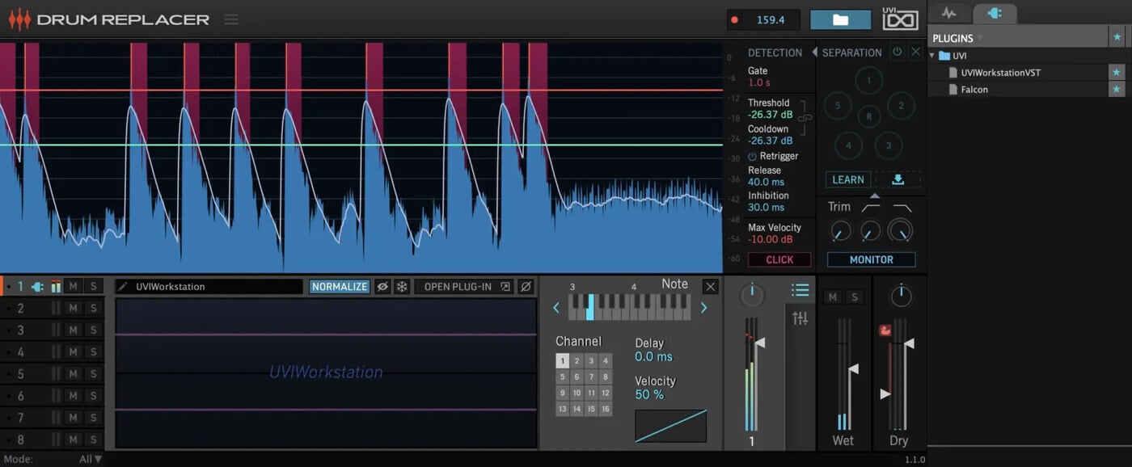Open the file browser folder button
The width and height of the screenshot is (1132, 467).
(x=840, y=20)
